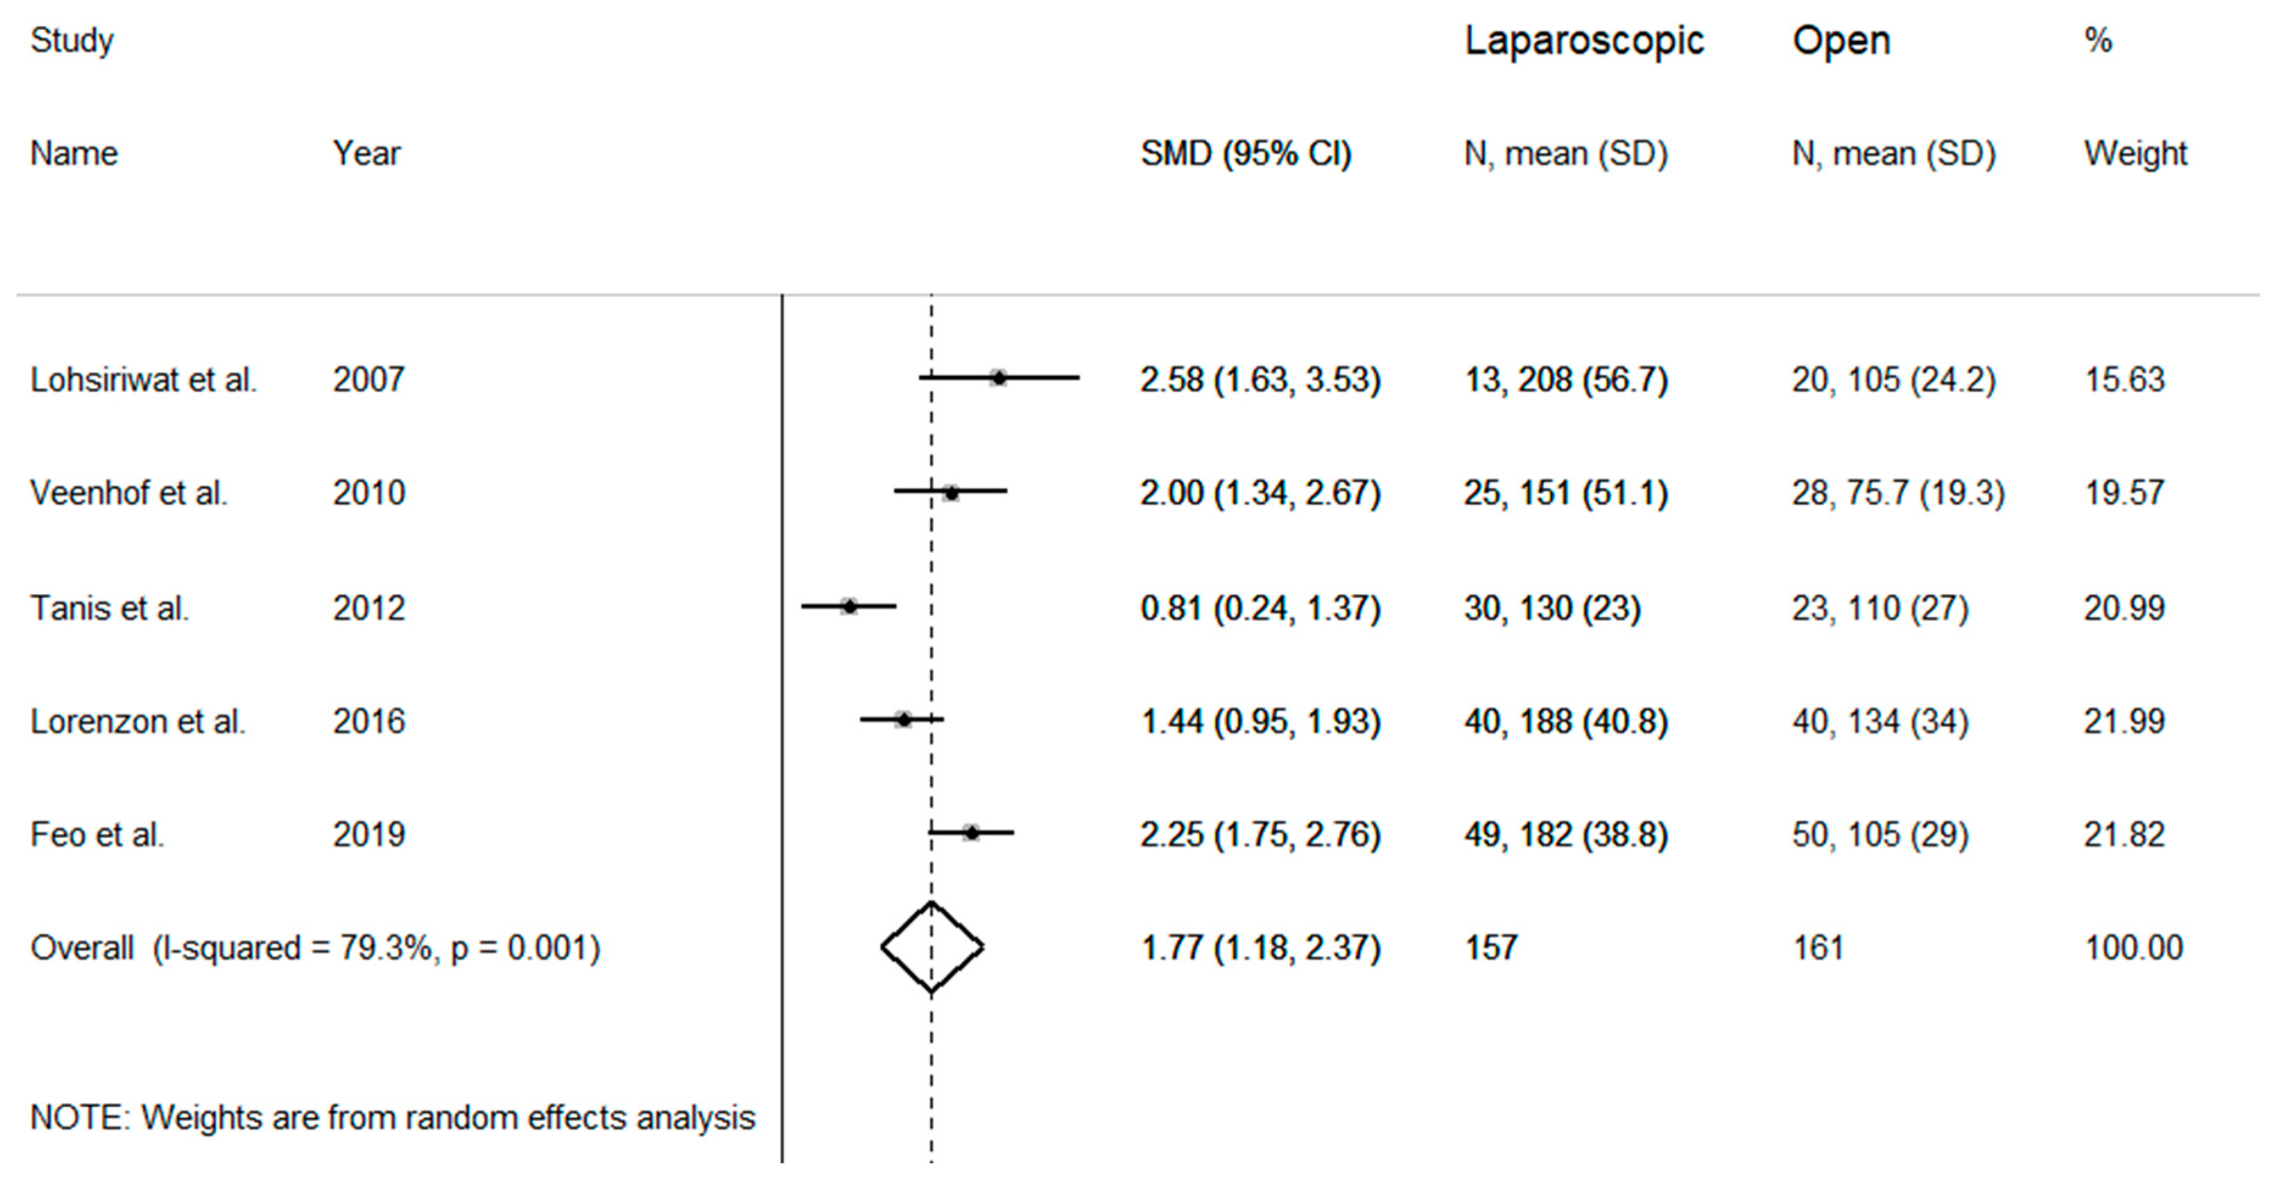The image size is (2272, 1182).
Task: Select the Laparoscopic column header
Action: click(1583, 41)
